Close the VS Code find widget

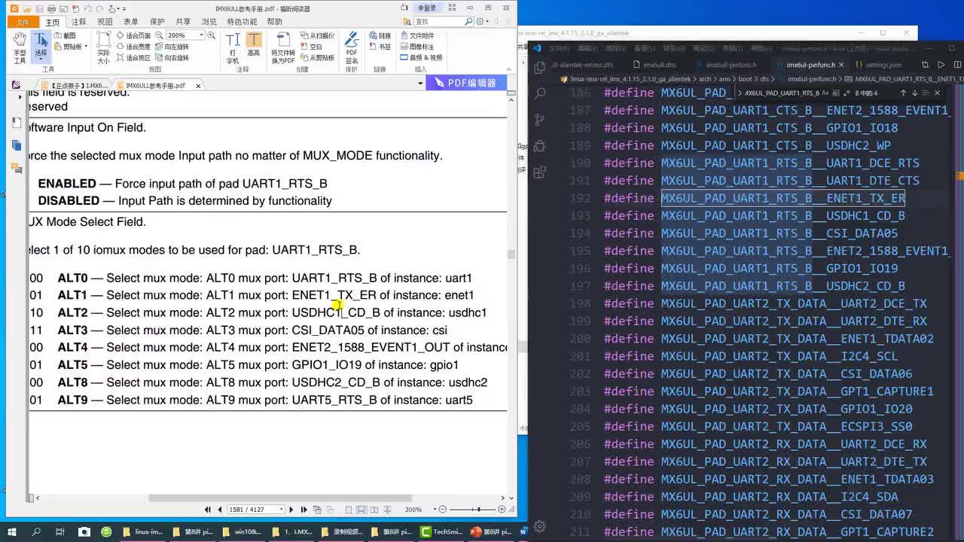tap(937, 93)
